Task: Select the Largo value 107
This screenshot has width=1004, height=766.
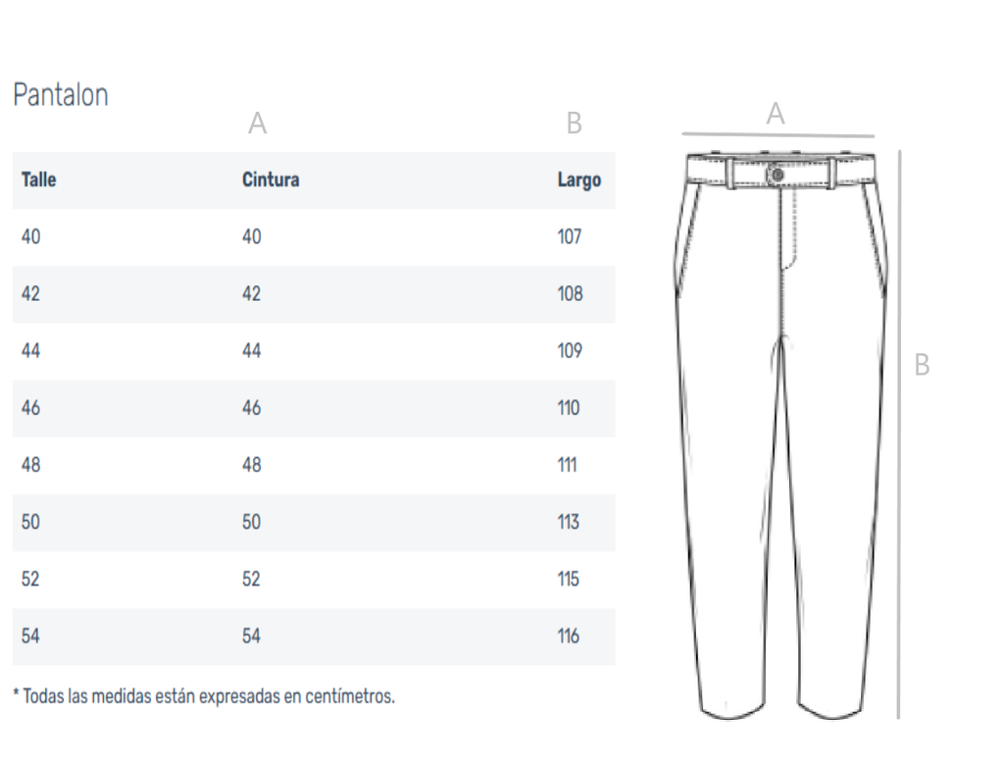Action: click(570, 237)
